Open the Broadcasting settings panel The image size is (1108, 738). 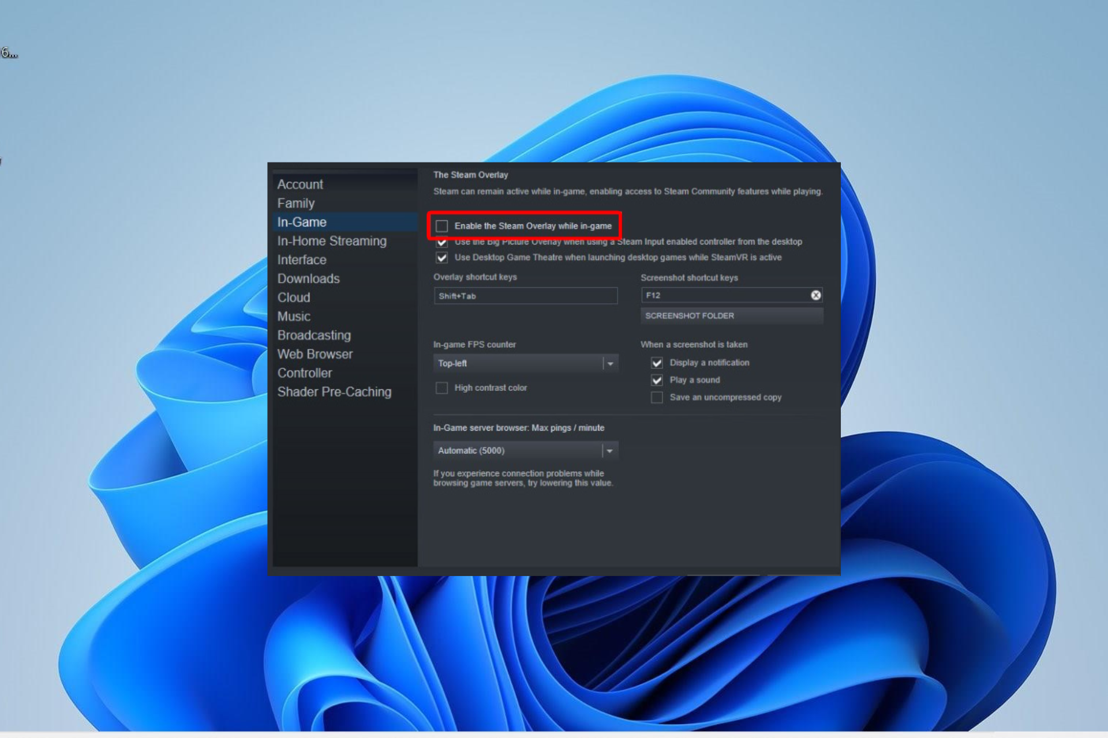(315, 335)
